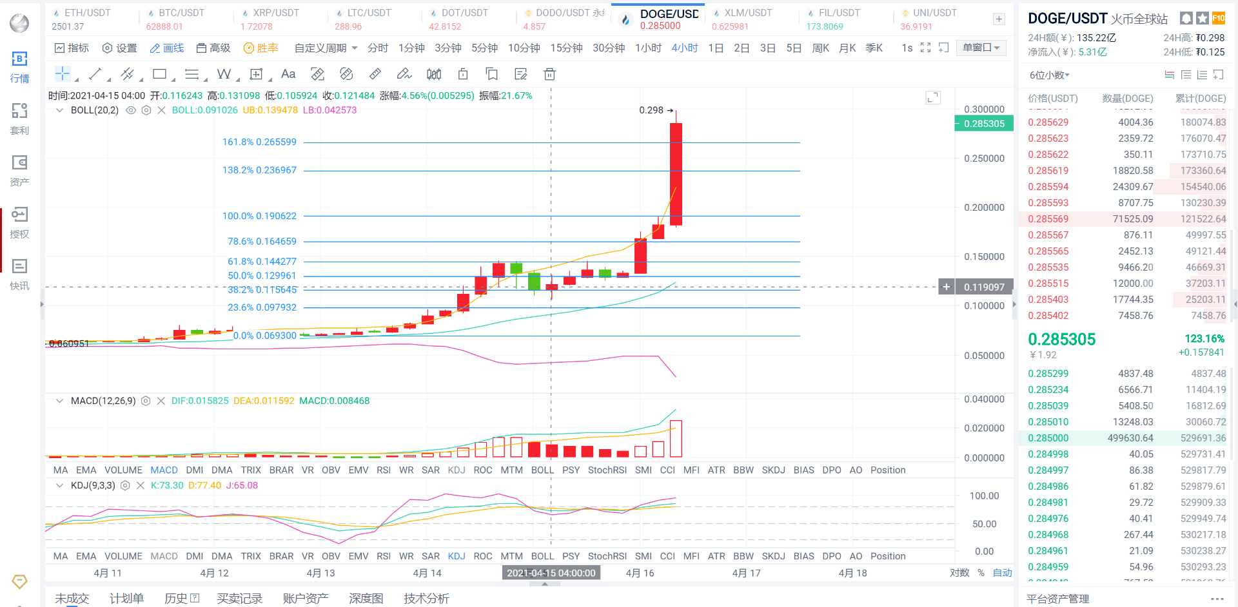This screenshot has width=1238, height=607.
Task: Open the orange F10 info icon
Action: click(x=1219, y=18)
